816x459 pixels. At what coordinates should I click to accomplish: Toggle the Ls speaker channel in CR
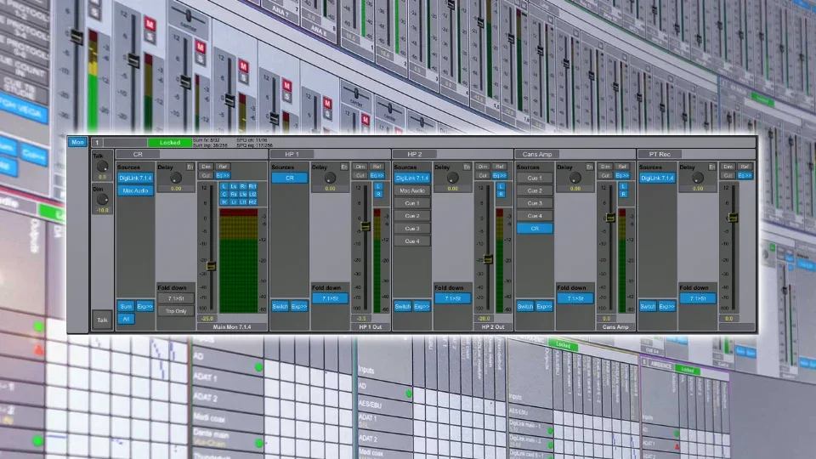pyautogui.click(x=234, y=186)
